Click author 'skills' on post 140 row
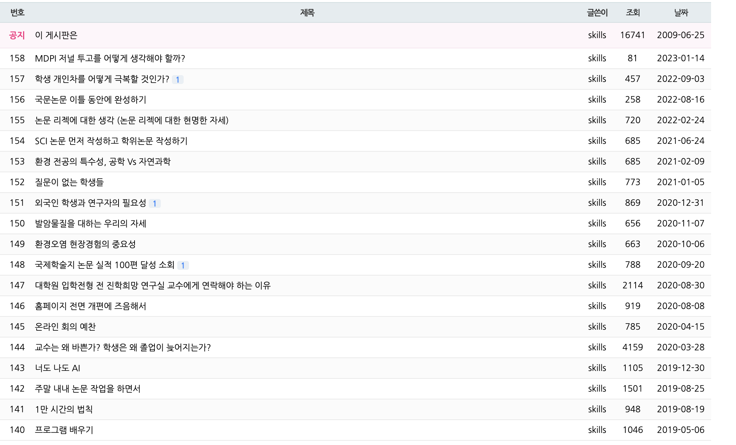Image resolution: width=736 pixels, height=445 pixels. click(x=597, y=430)
